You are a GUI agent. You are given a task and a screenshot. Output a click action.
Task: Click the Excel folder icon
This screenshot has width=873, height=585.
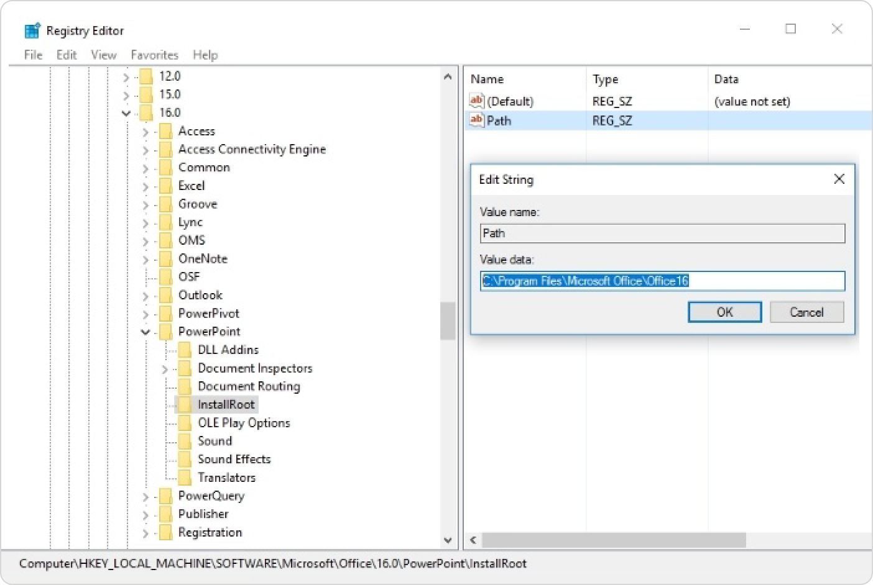coord(165,186)
